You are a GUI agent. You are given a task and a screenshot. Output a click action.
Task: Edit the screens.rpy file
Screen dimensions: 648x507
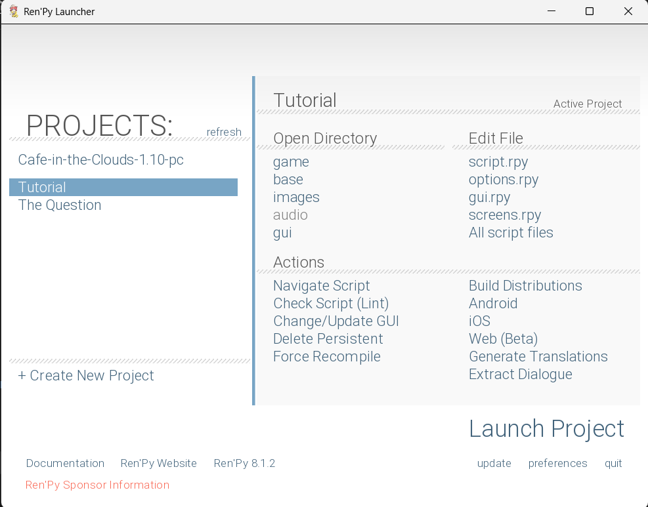(x=505, y=216)
